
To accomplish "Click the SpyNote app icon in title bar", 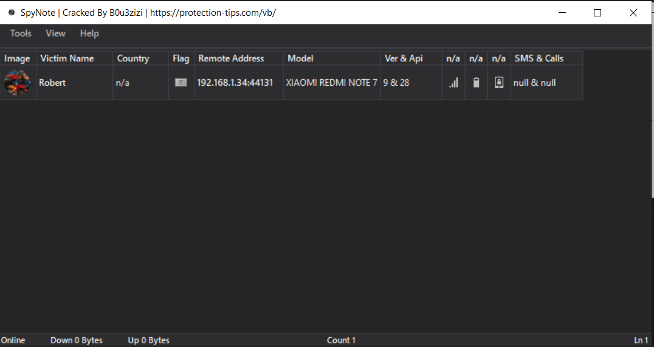I will (12, 13).
